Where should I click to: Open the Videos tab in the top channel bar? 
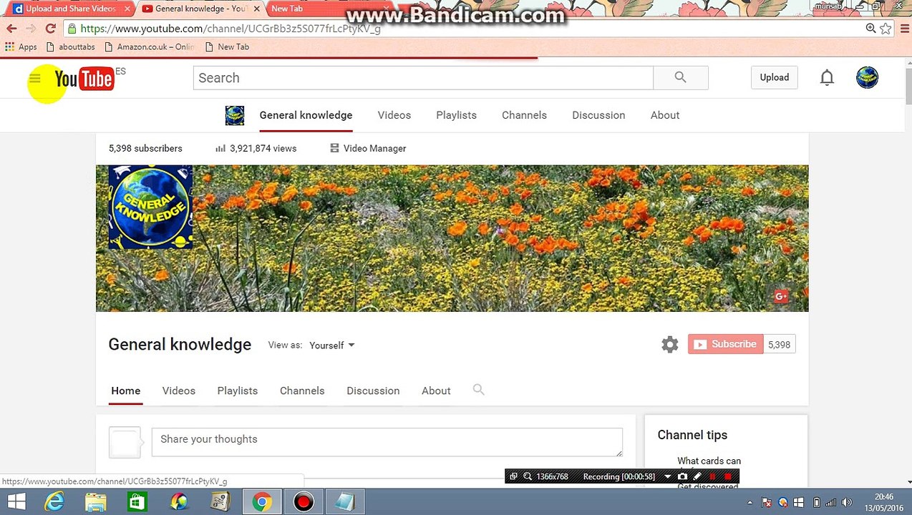pos(394,115)
